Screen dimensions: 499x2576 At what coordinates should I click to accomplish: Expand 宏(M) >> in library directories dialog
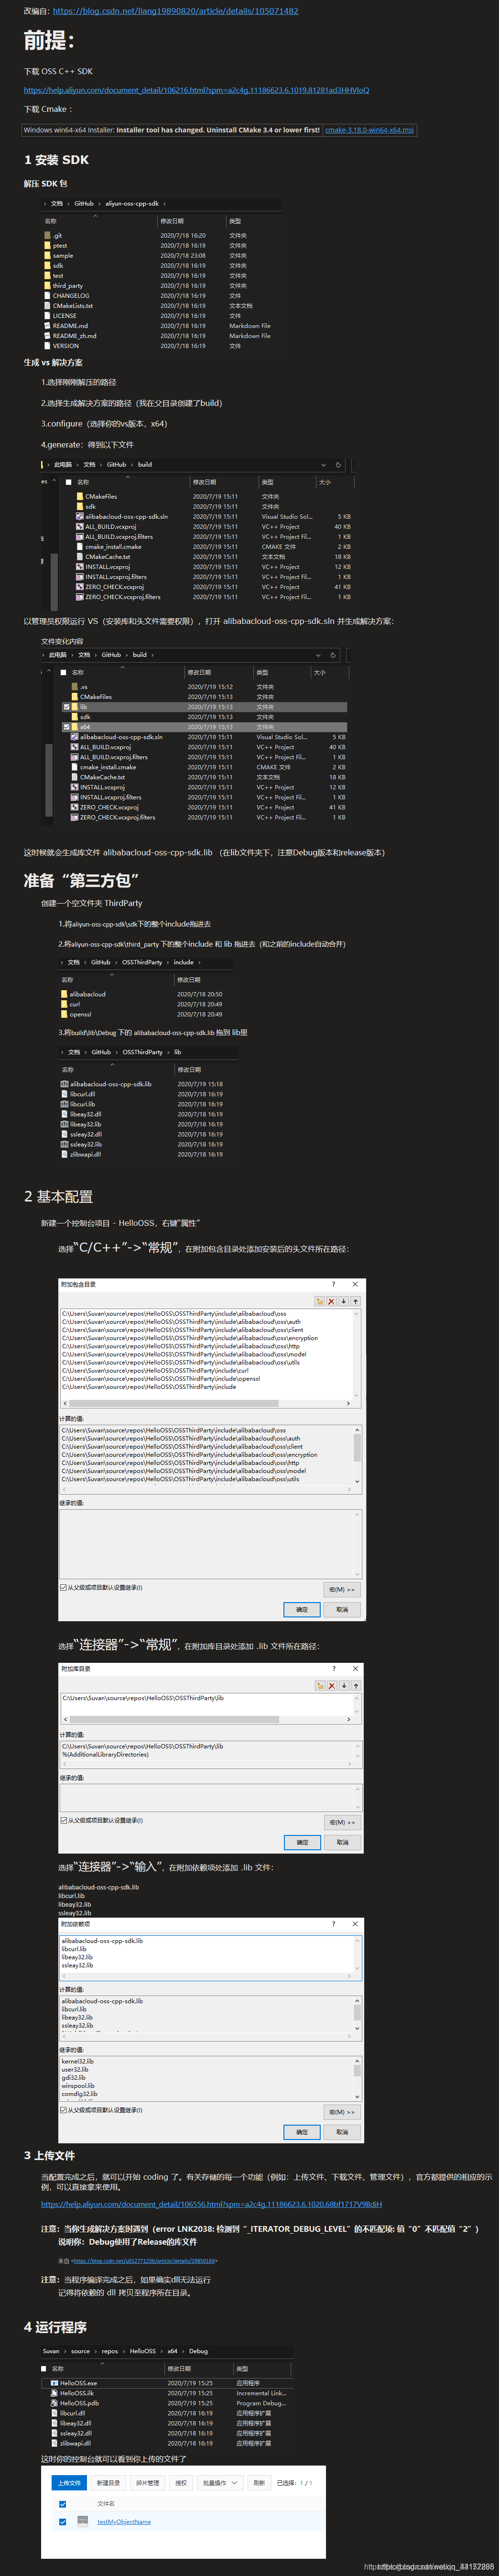[x=342, y=1822]
